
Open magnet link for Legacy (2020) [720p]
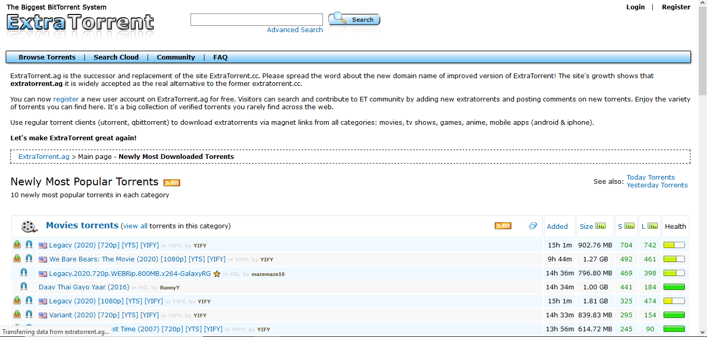point(29,245)
